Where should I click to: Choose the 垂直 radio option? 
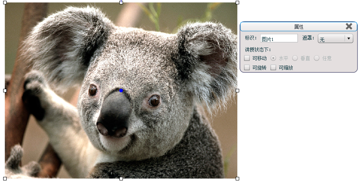(295, 58)
